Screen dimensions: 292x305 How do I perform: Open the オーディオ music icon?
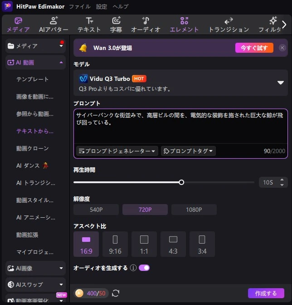pyautogui.click(x=146, y=20)
